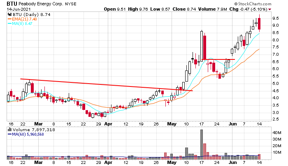Image resolution: width=288 pixels, height=166 pixels.
Task: Click the 'Peabody Energy Corp.' company name
Action: click(x=41, y=4)
